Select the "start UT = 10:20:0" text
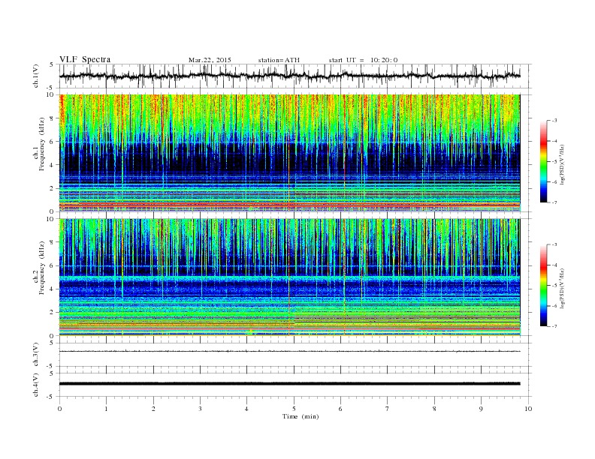 pyautogui.click(x=363, y=60)
